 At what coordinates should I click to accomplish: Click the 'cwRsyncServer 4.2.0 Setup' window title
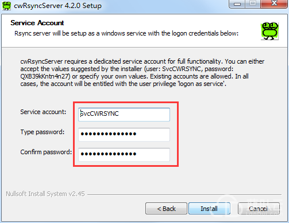tap(57, 6)
